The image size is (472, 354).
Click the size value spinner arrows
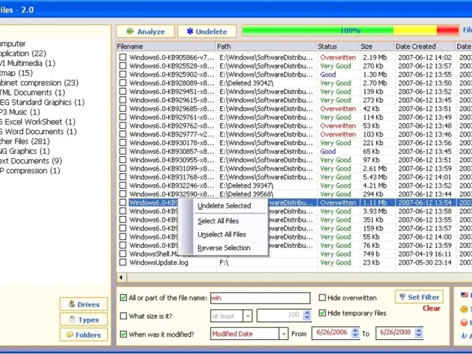[x=307, y=316]
